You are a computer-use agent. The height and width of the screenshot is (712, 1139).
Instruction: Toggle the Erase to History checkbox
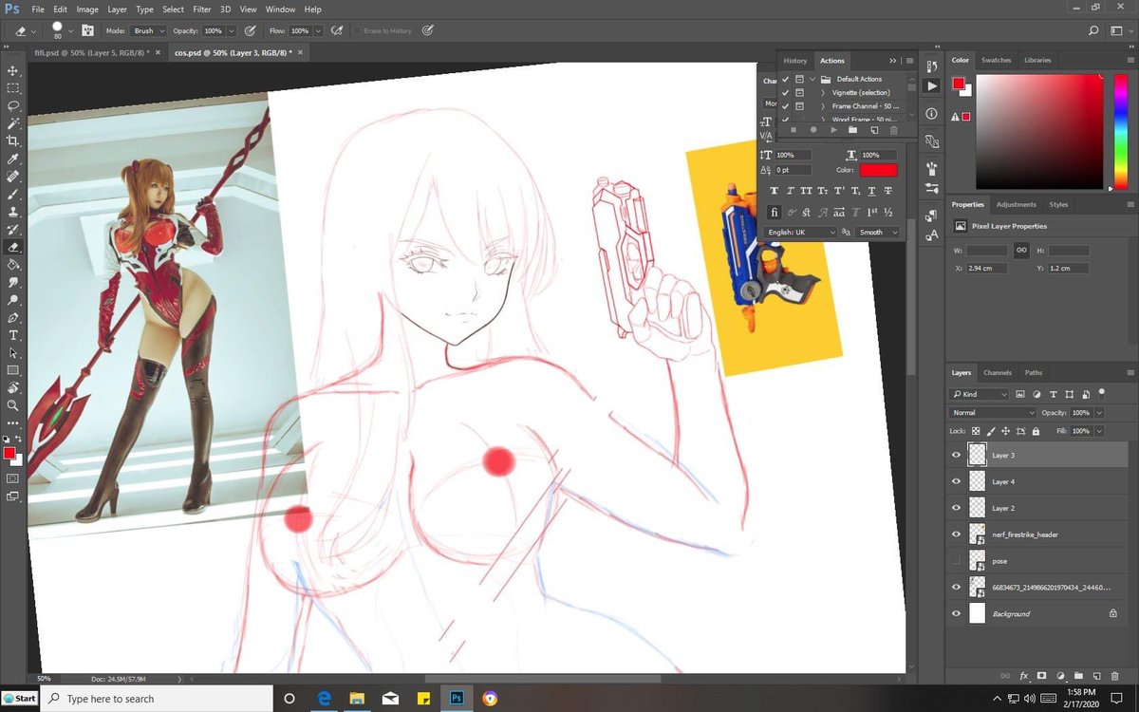point(357,30)
